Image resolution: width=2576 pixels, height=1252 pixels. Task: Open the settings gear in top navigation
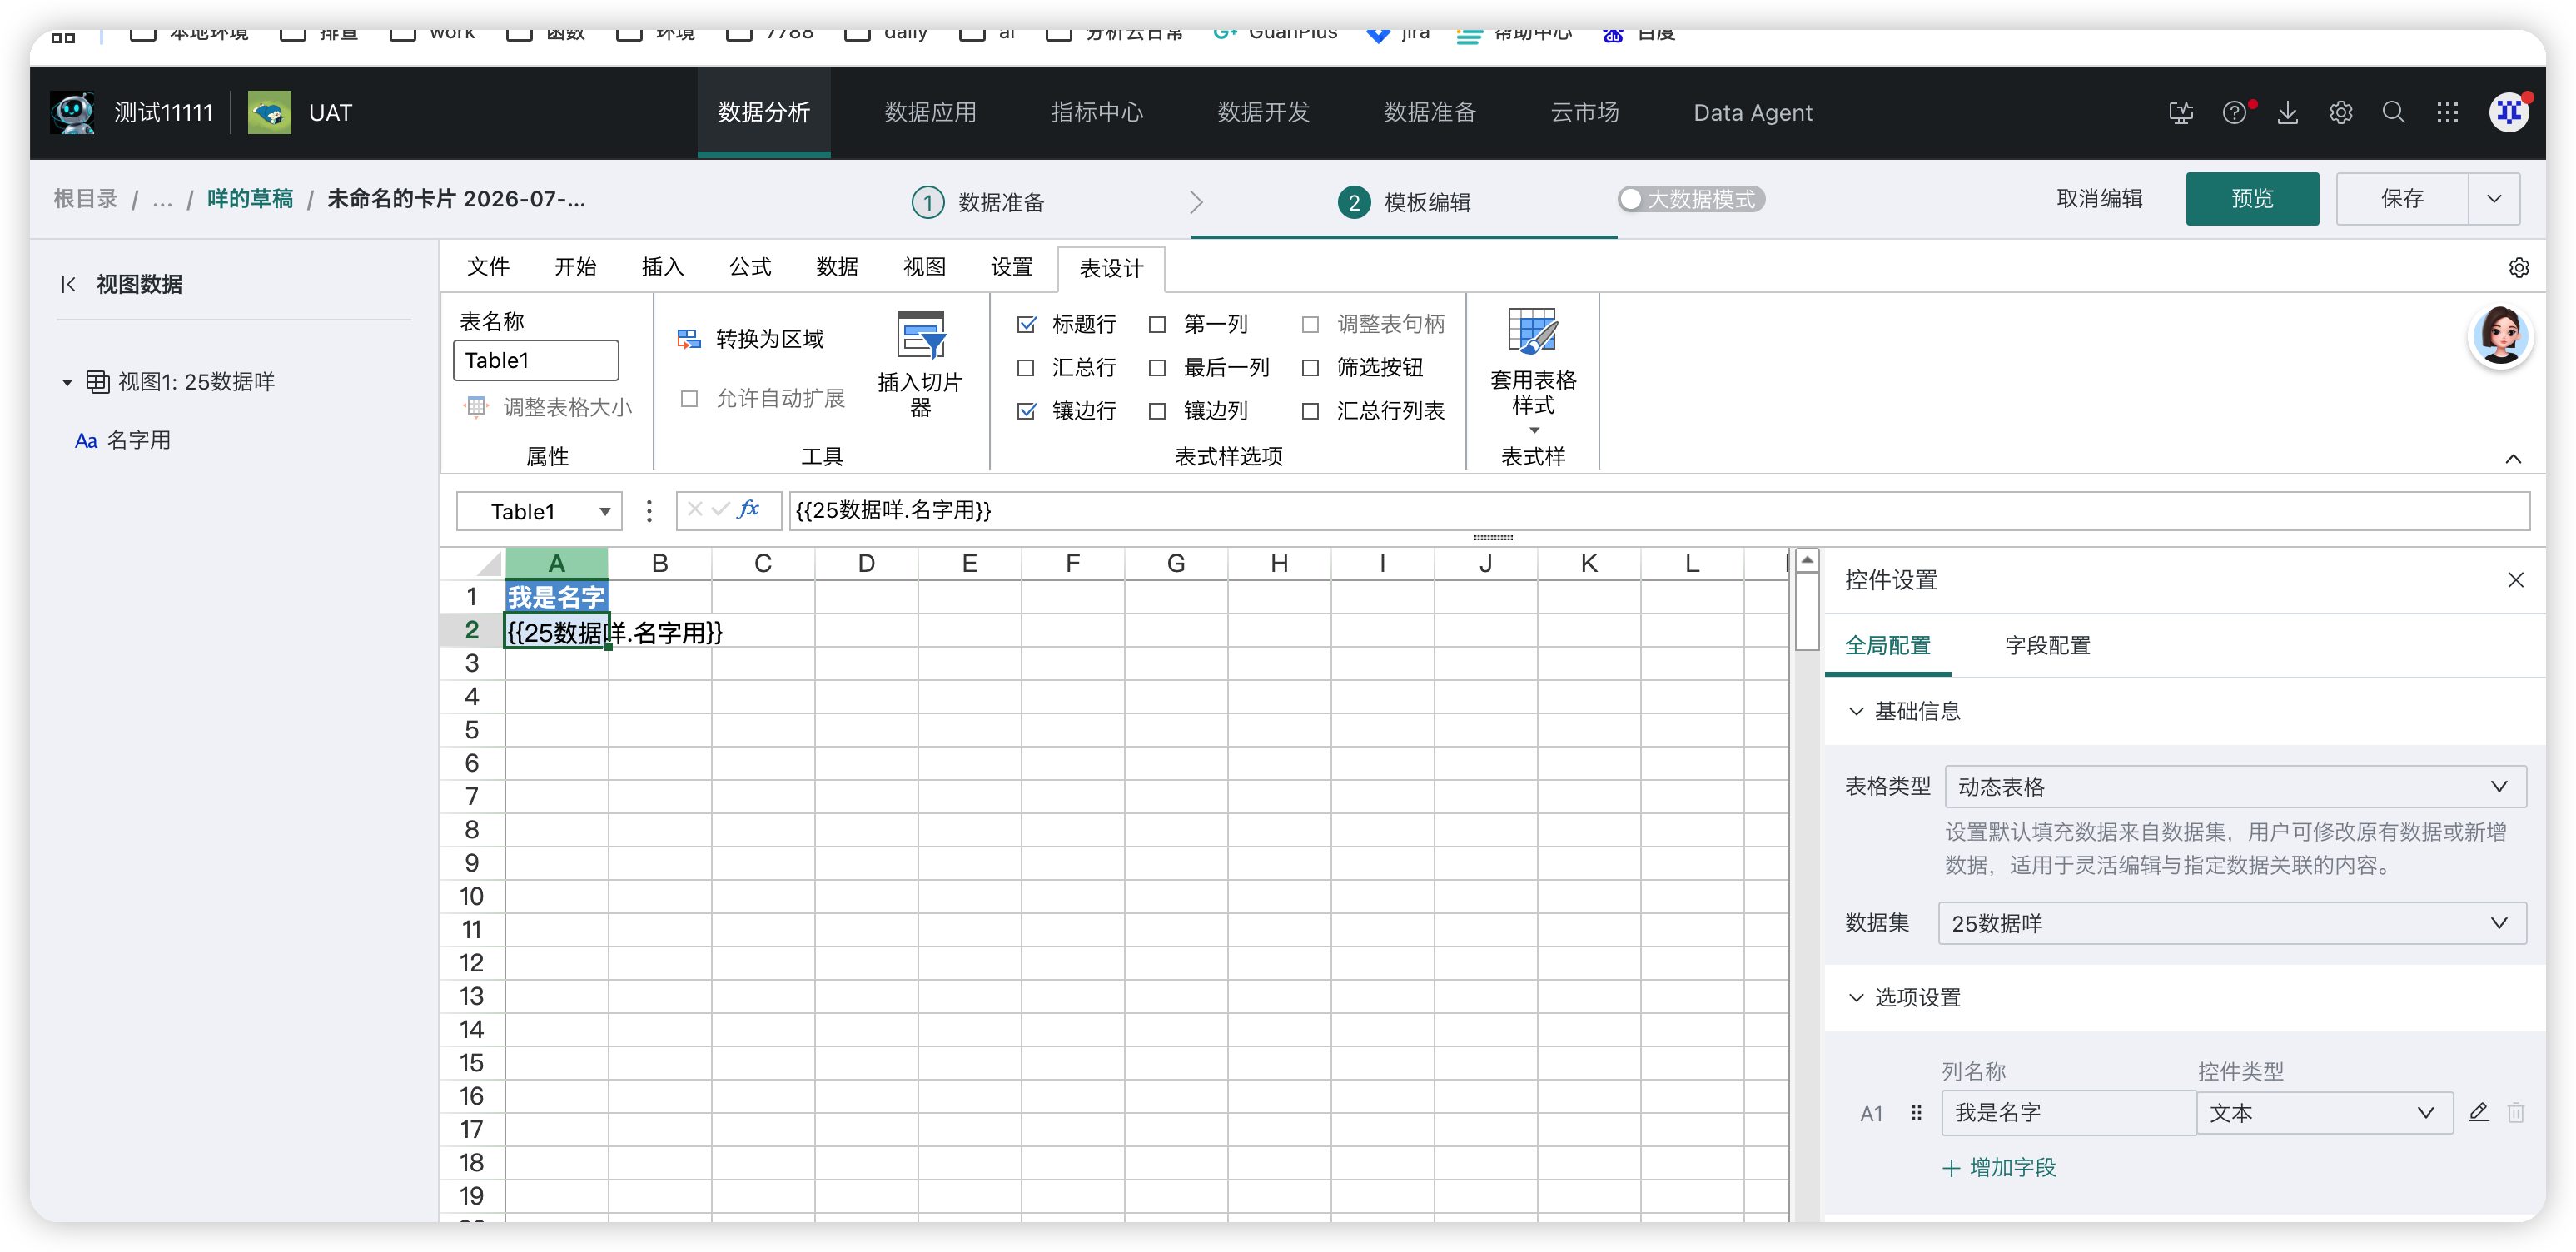tap(2341, 113)
